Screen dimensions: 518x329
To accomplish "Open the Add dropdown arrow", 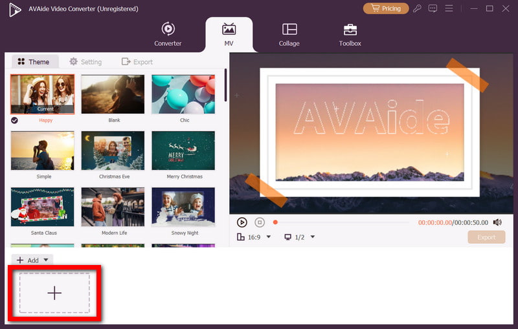I will 45,260.
